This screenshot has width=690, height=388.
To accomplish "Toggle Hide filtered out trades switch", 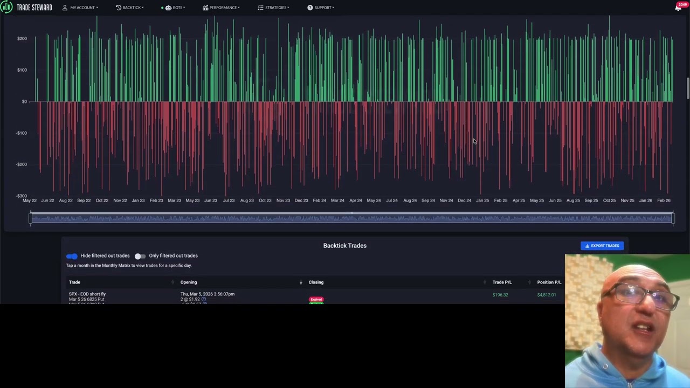I will tap(72, 256).
